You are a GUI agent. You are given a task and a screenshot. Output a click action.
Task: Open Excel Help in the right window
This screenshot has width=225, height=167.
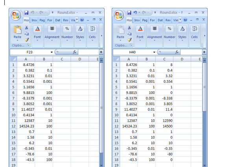pos(185,20)
